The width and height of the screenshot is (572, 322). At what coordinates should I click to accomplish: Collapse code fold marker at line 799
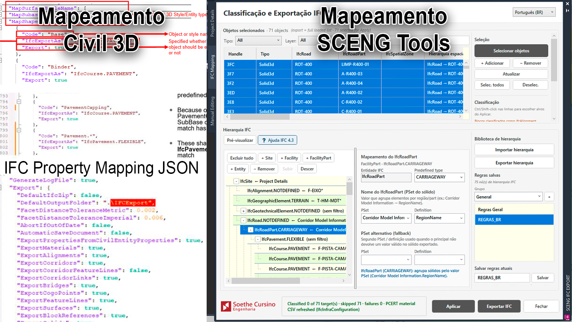pos(19,130)
